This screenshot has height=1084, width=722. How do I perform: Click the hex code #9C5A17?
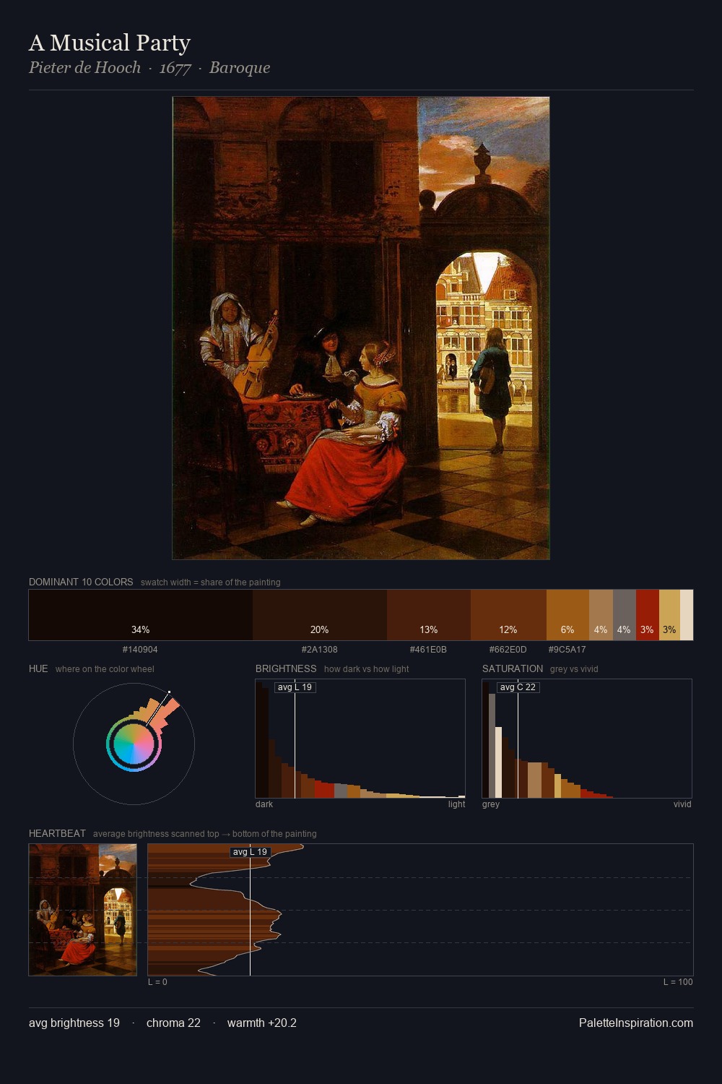coord(567,650)
